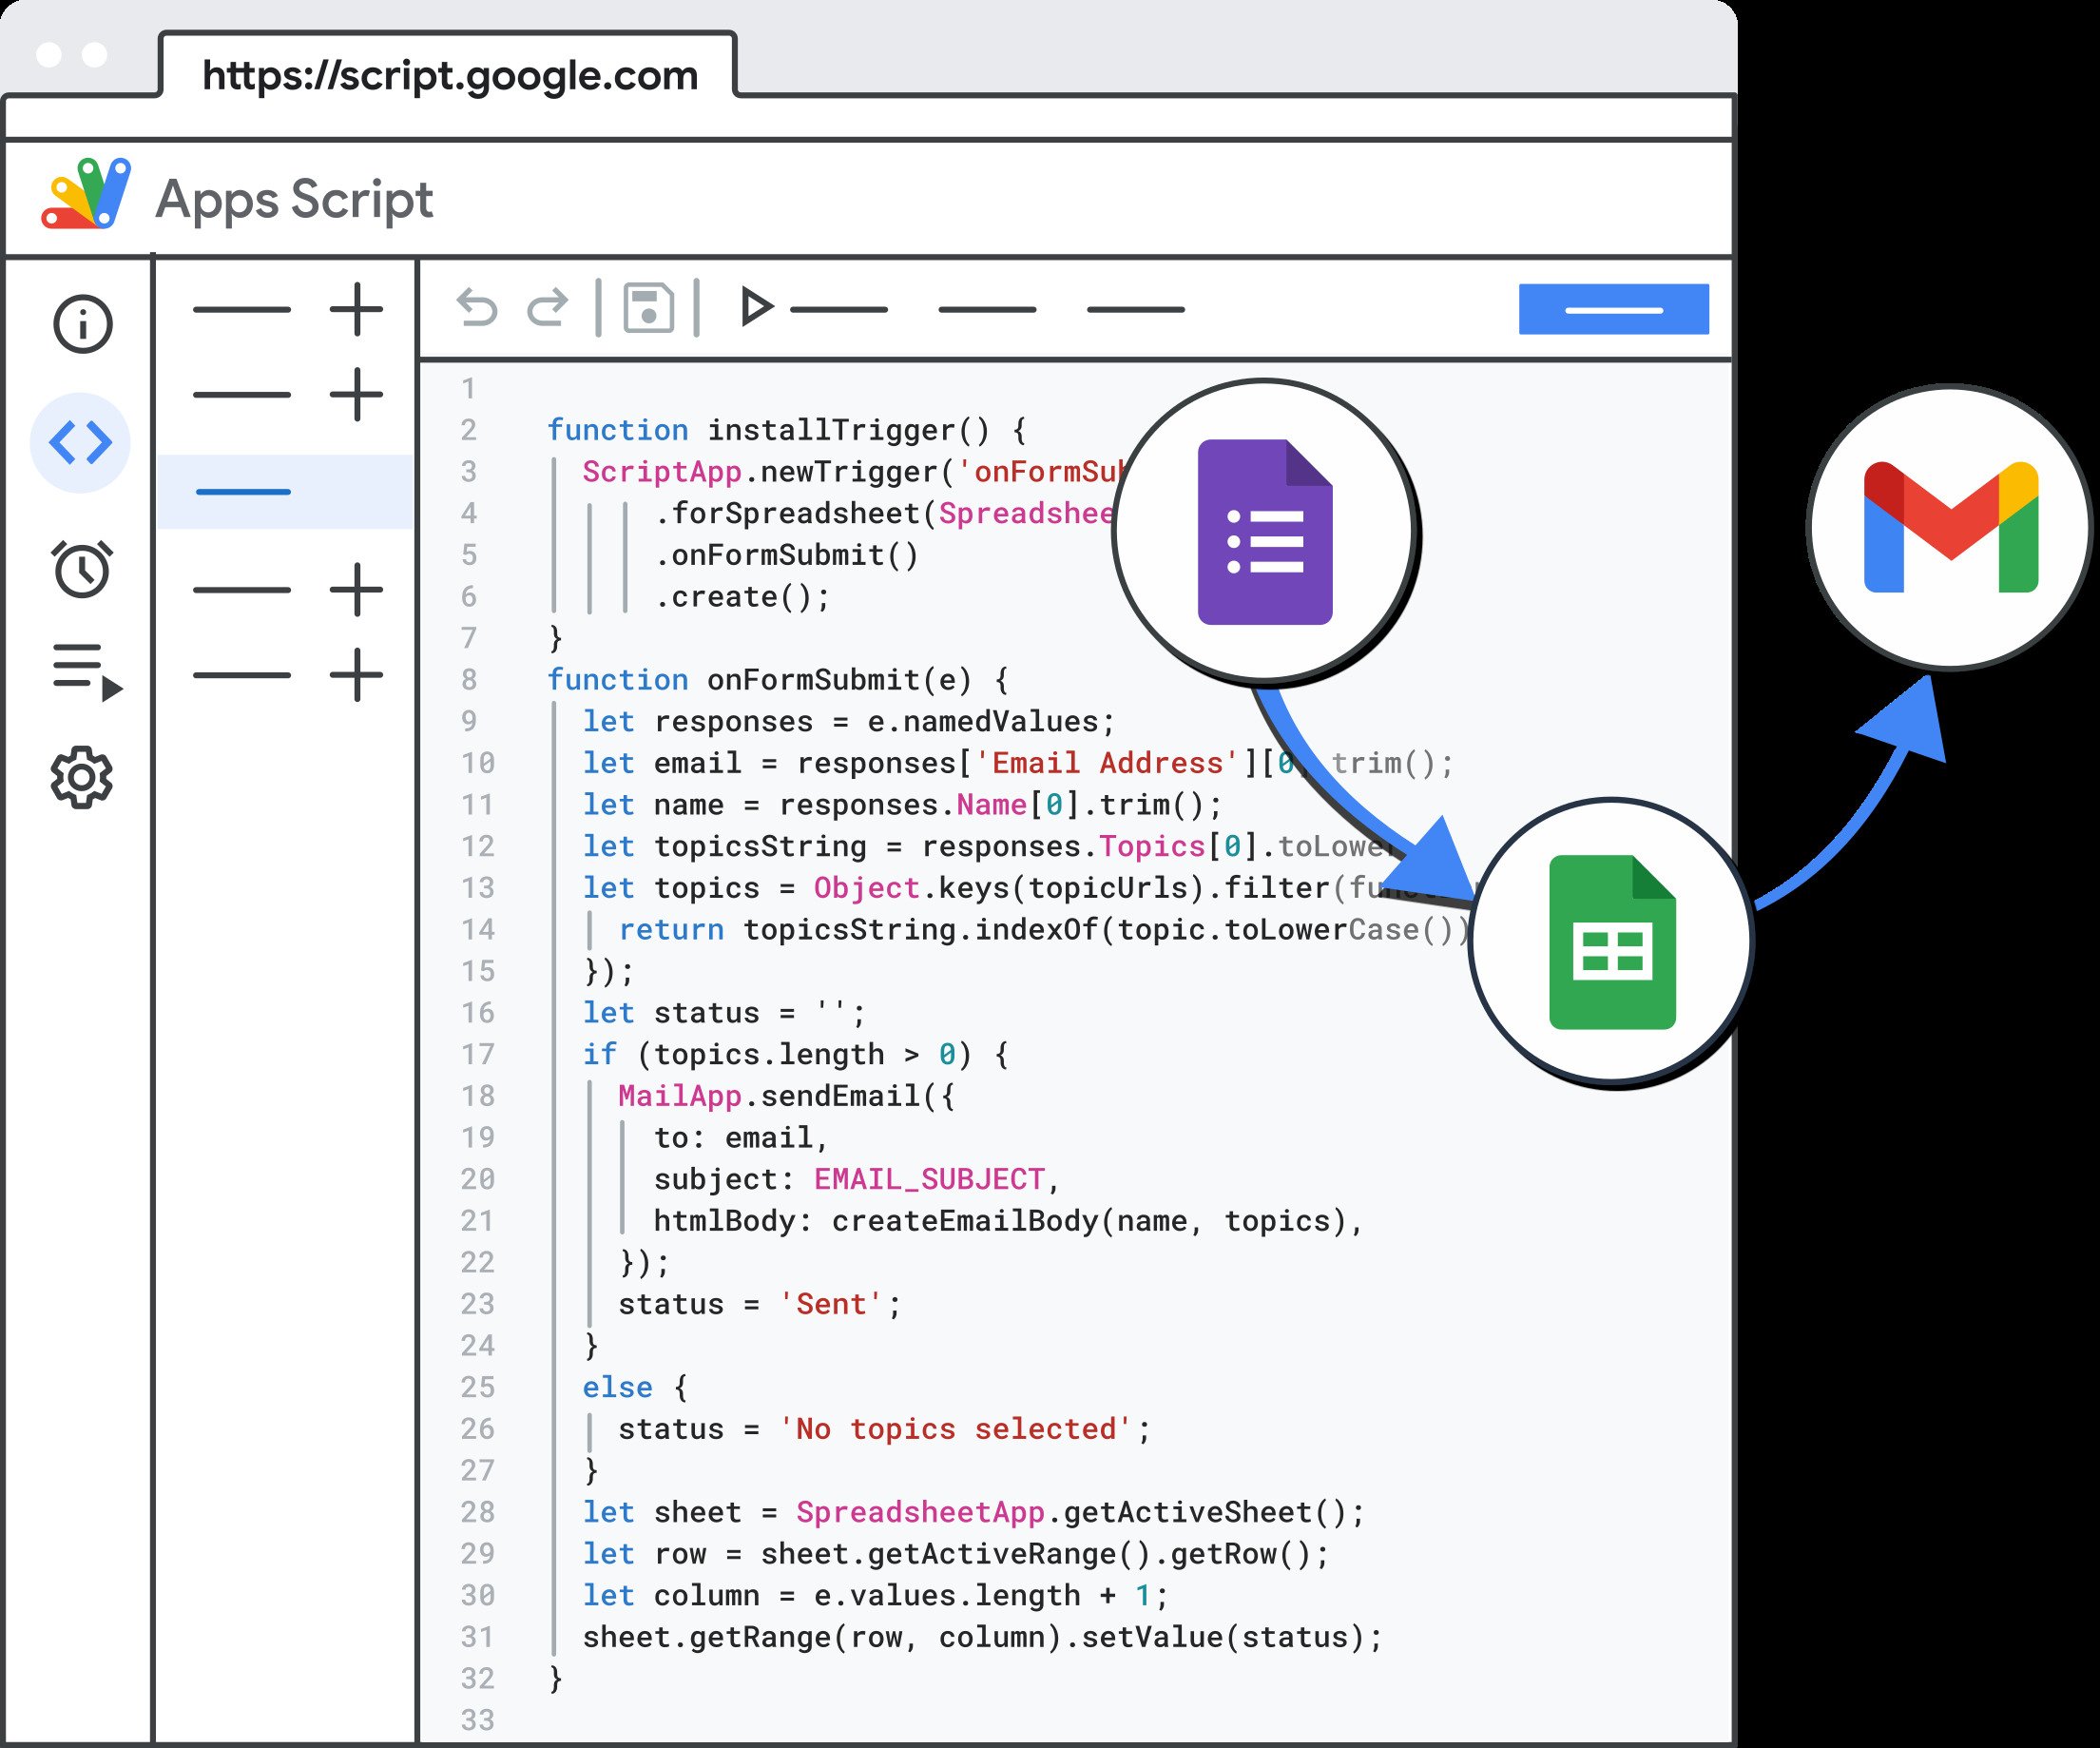This screenshot has width=2100, height=1748.
Task: Click line number 17 in the gutter
Action: pos(478,1055)
